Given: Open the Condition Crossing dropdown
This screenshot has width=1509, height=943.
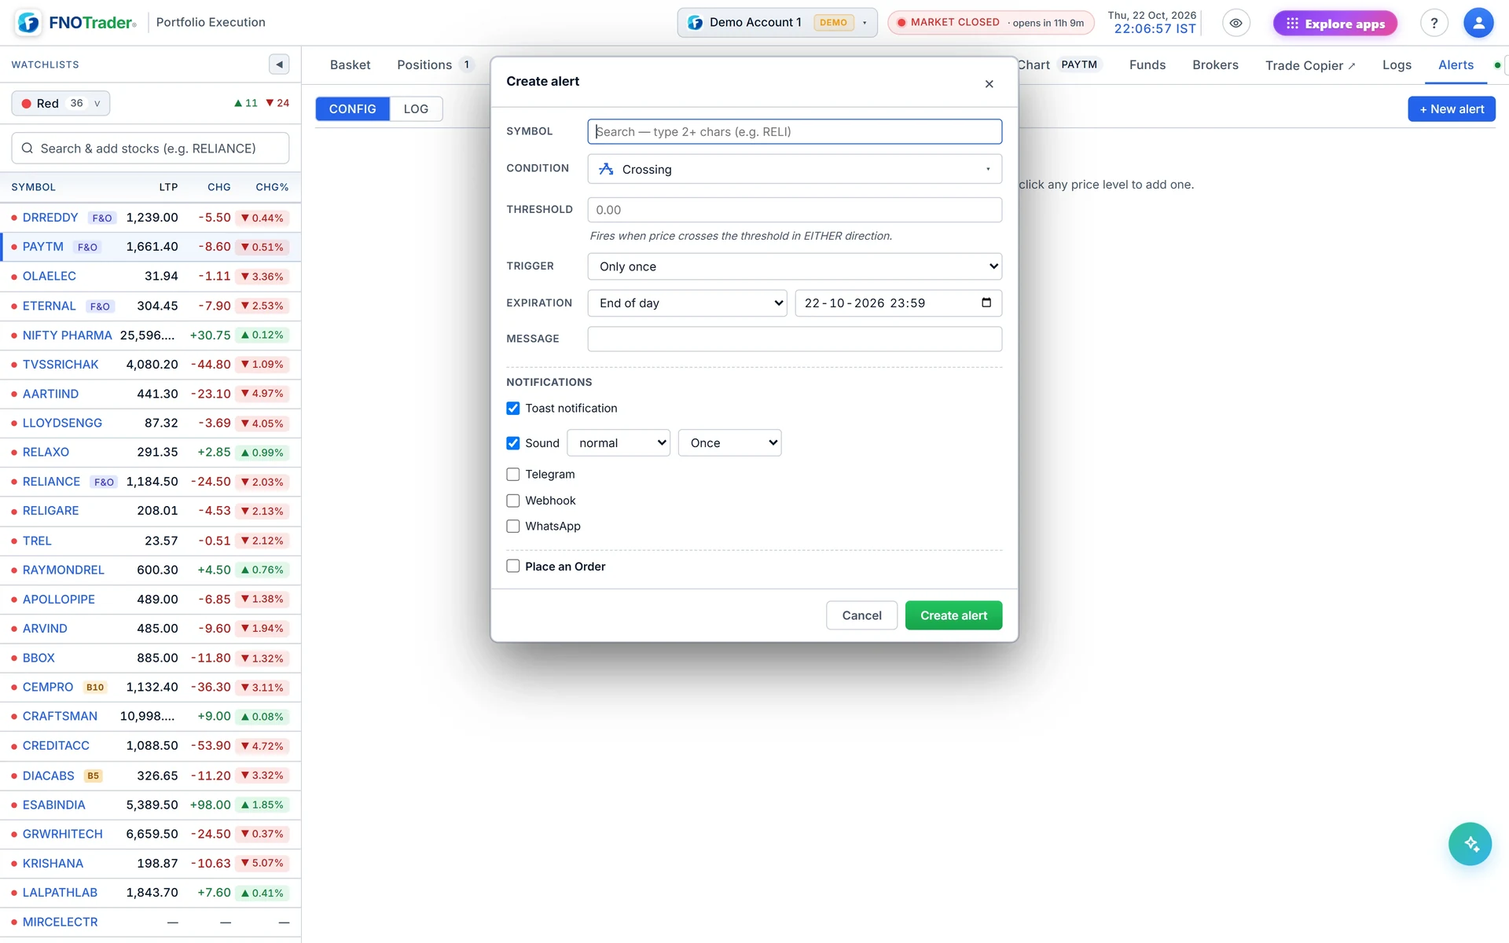Looking at the screenshot, I should [795, 169].
